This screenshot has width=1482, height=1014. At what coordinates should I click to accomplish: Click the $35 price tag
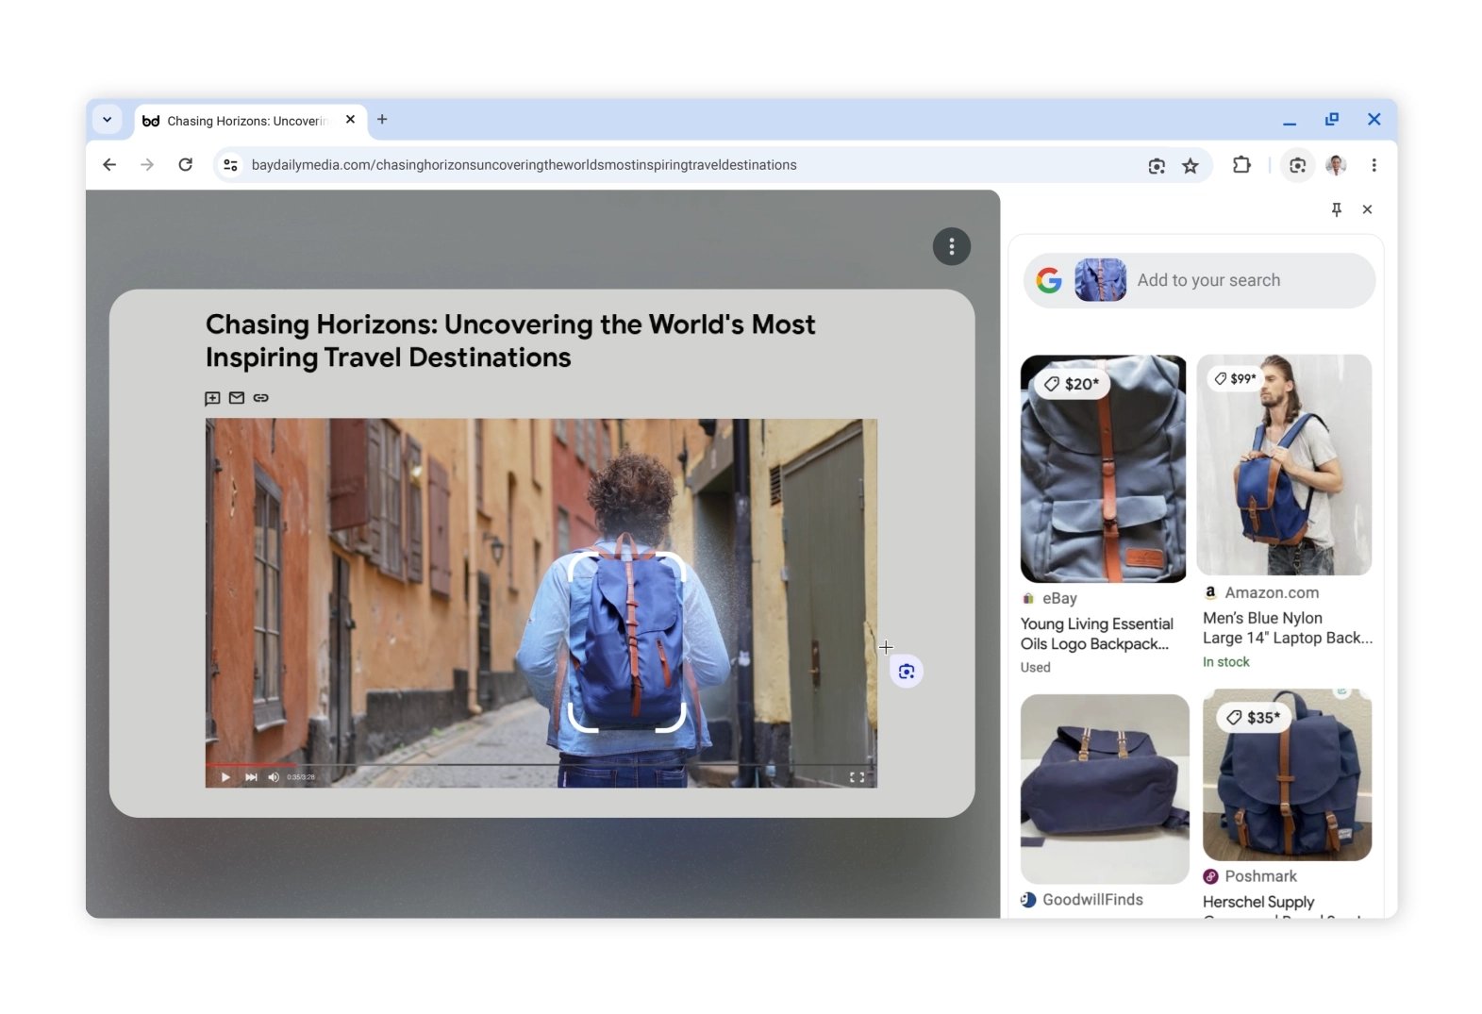1254,718
